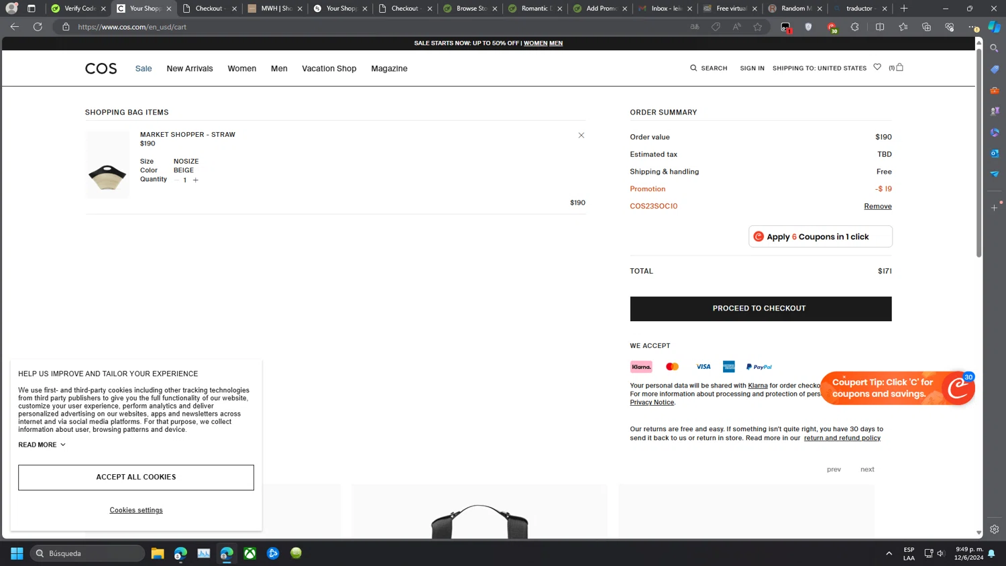Click the sidebar add plus icon
Viewport: 1006px width, 566px height.
pyautogui.click(x=995, y=208)
